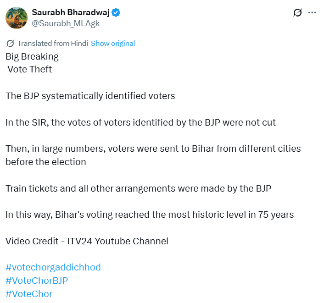Viewport: 324px width, 303px height.
Task: Open Saurabh Bharadwaj's profile picture
Action: coord(16,17)
